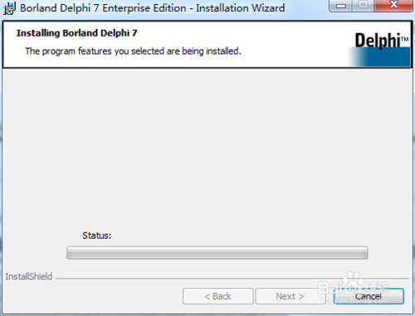Click the InstallShield label at the bottom left
Screen dimensions: 415x316
click(29, 276)
